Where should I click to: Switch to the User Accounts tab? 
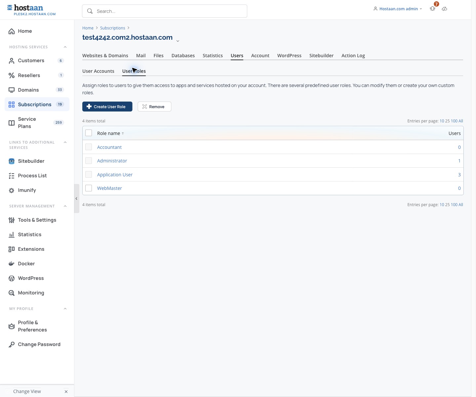click(x=98, y=71)
